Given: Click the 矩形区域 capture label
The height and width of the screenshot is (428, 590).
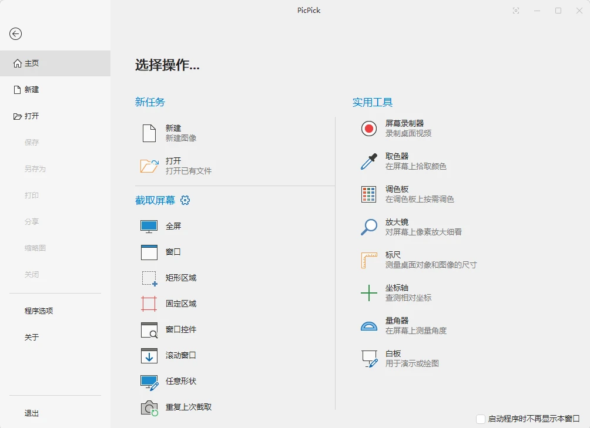Looking at the screenshot, I should (181, 278).
